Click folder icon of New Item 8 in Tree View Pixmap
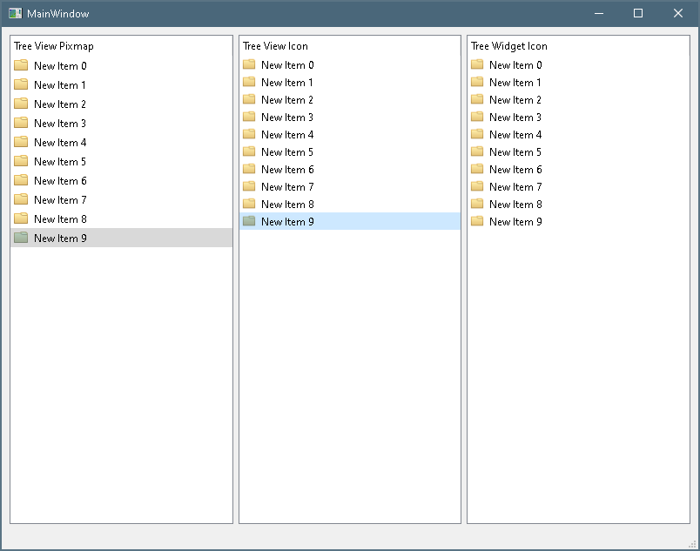The image size is (700, 551). pos(21,219)
